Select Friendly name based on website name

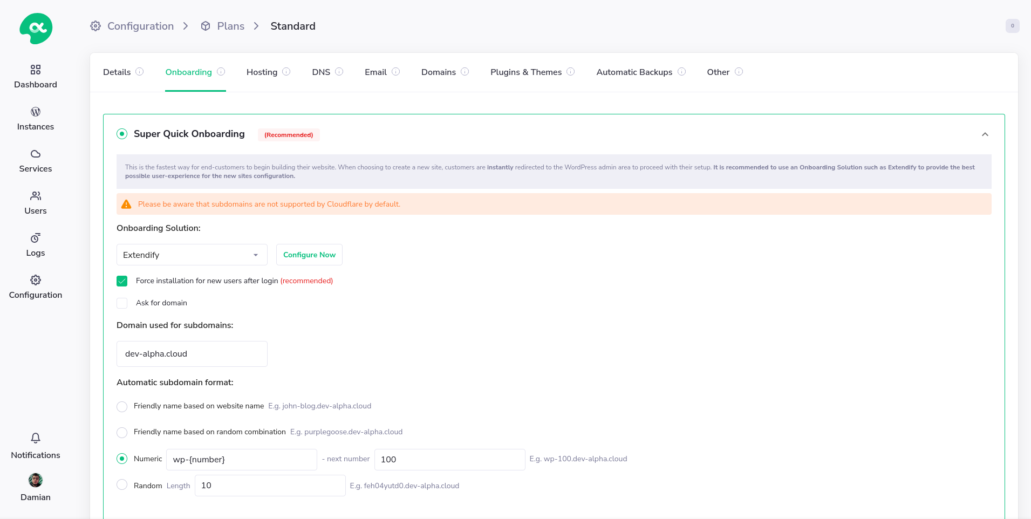pos(122,407)
